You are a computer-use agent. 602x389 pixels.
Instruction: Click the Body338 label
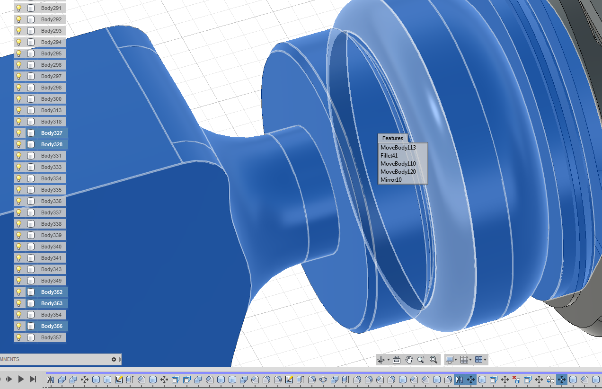(51, 224)
